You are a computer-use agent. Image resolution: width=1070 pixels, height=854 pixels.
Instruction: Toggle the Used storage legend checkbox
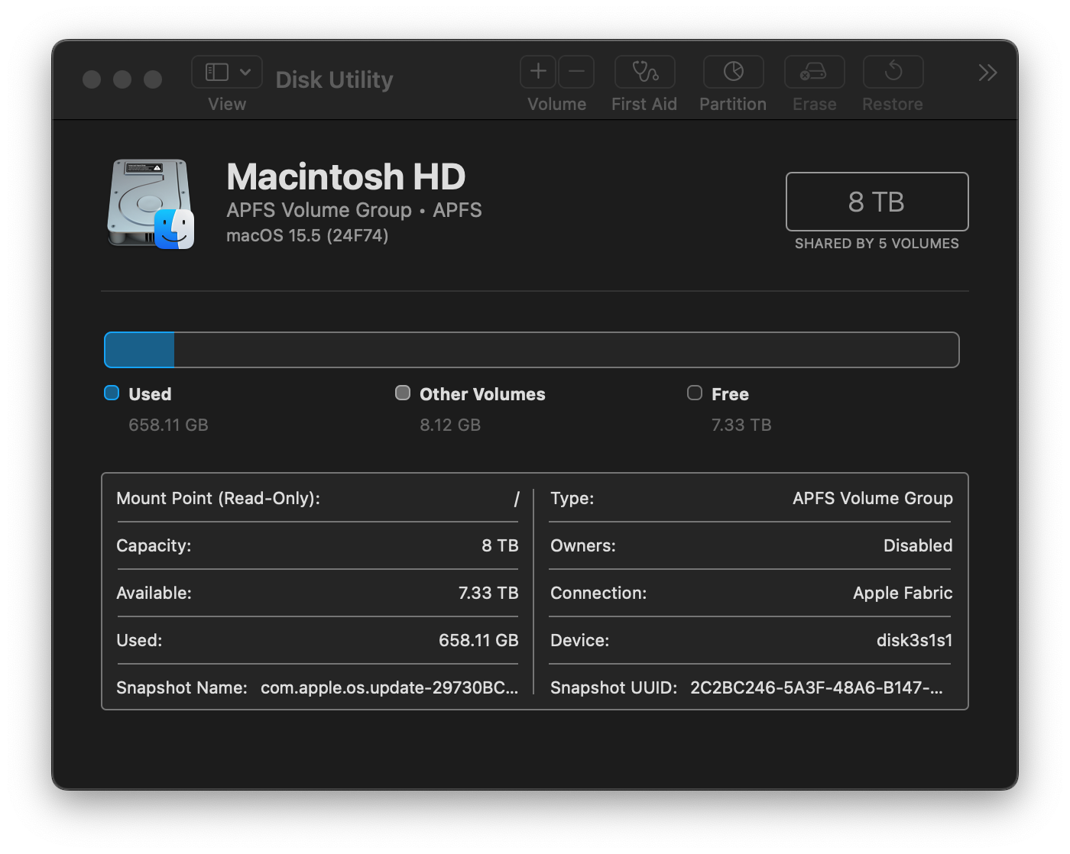pyautogui.click(x=111, y=393)
